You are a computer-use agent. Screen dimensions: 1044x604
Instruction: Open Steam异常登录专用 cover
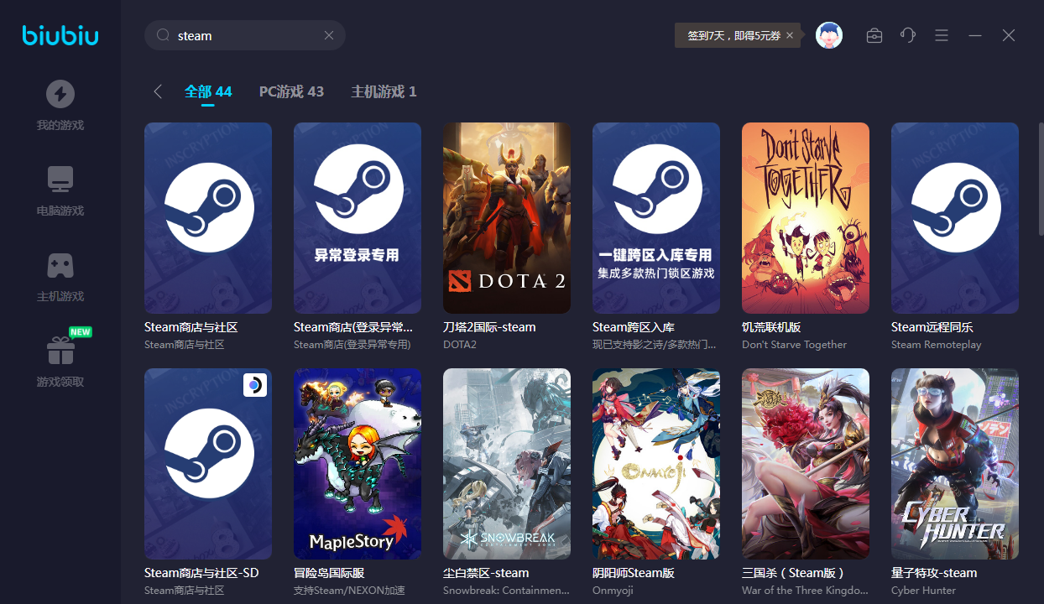[358, 218]
